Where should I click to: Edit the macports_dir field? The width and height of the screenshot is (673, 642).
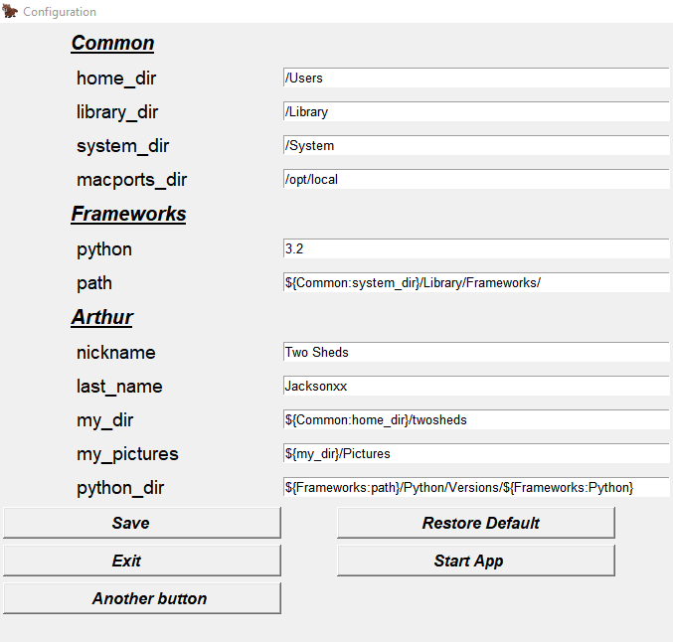pos(475,180)
